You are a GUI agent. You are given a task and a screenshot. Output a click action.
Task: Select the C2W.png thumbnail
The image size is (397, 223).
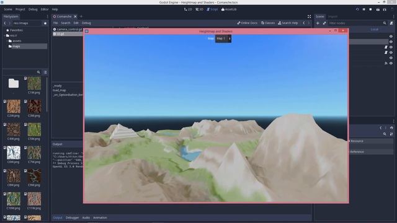[14, 107]
